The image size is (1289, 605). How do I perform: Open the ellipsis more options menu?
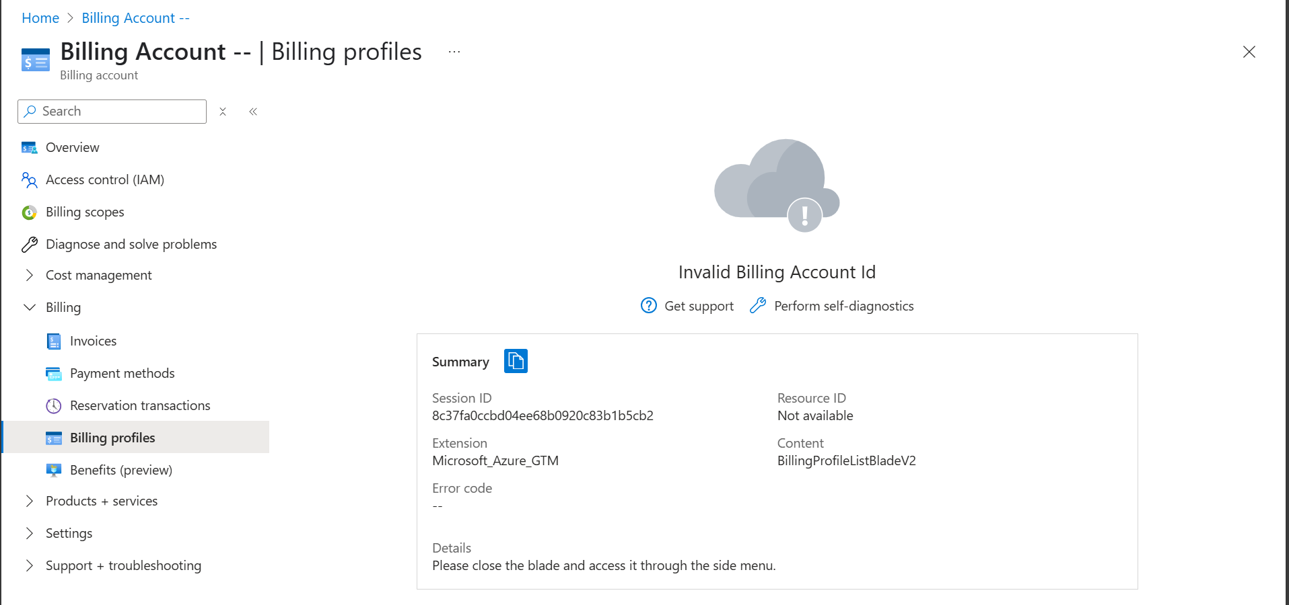454,52
